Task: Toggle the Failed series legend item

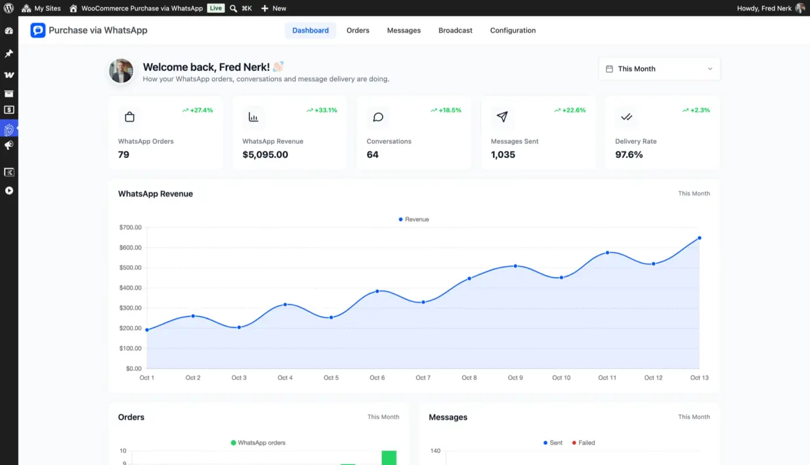Action: [x=584, y=442]
